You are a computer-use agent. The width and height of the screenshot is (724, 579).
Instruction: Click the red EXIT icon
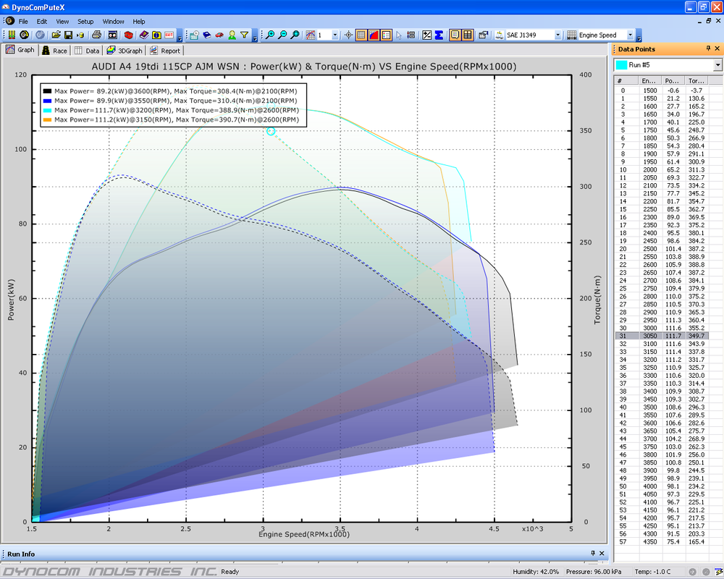point(169,35)
